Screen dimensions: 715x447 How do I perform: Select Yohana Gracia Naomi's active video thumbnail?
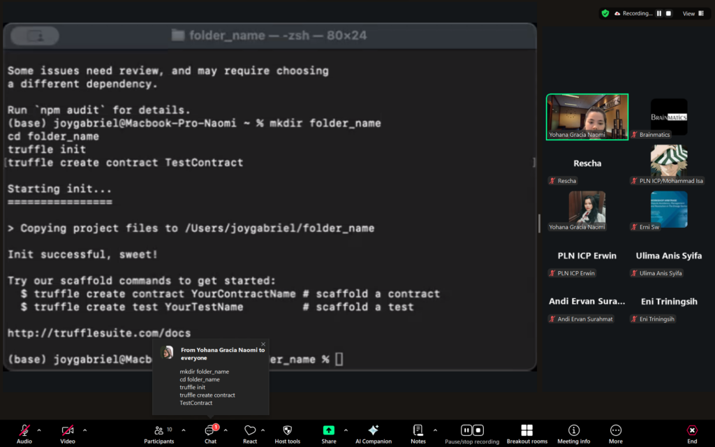(587, 117)
